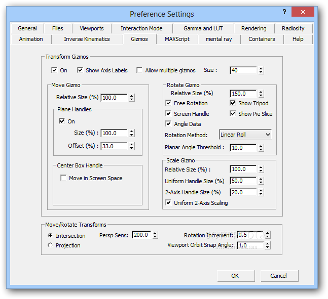This screenshot has height=299, width=328.
Task: Open the Rendering tab
Action: 254,28
